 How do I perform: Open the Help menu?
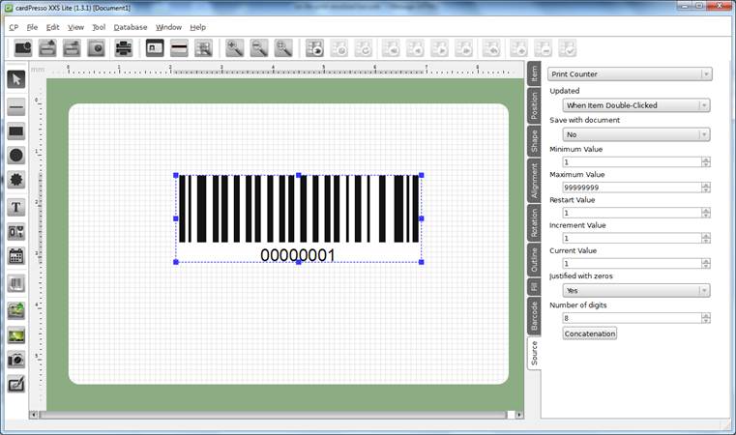pos(197,27)
